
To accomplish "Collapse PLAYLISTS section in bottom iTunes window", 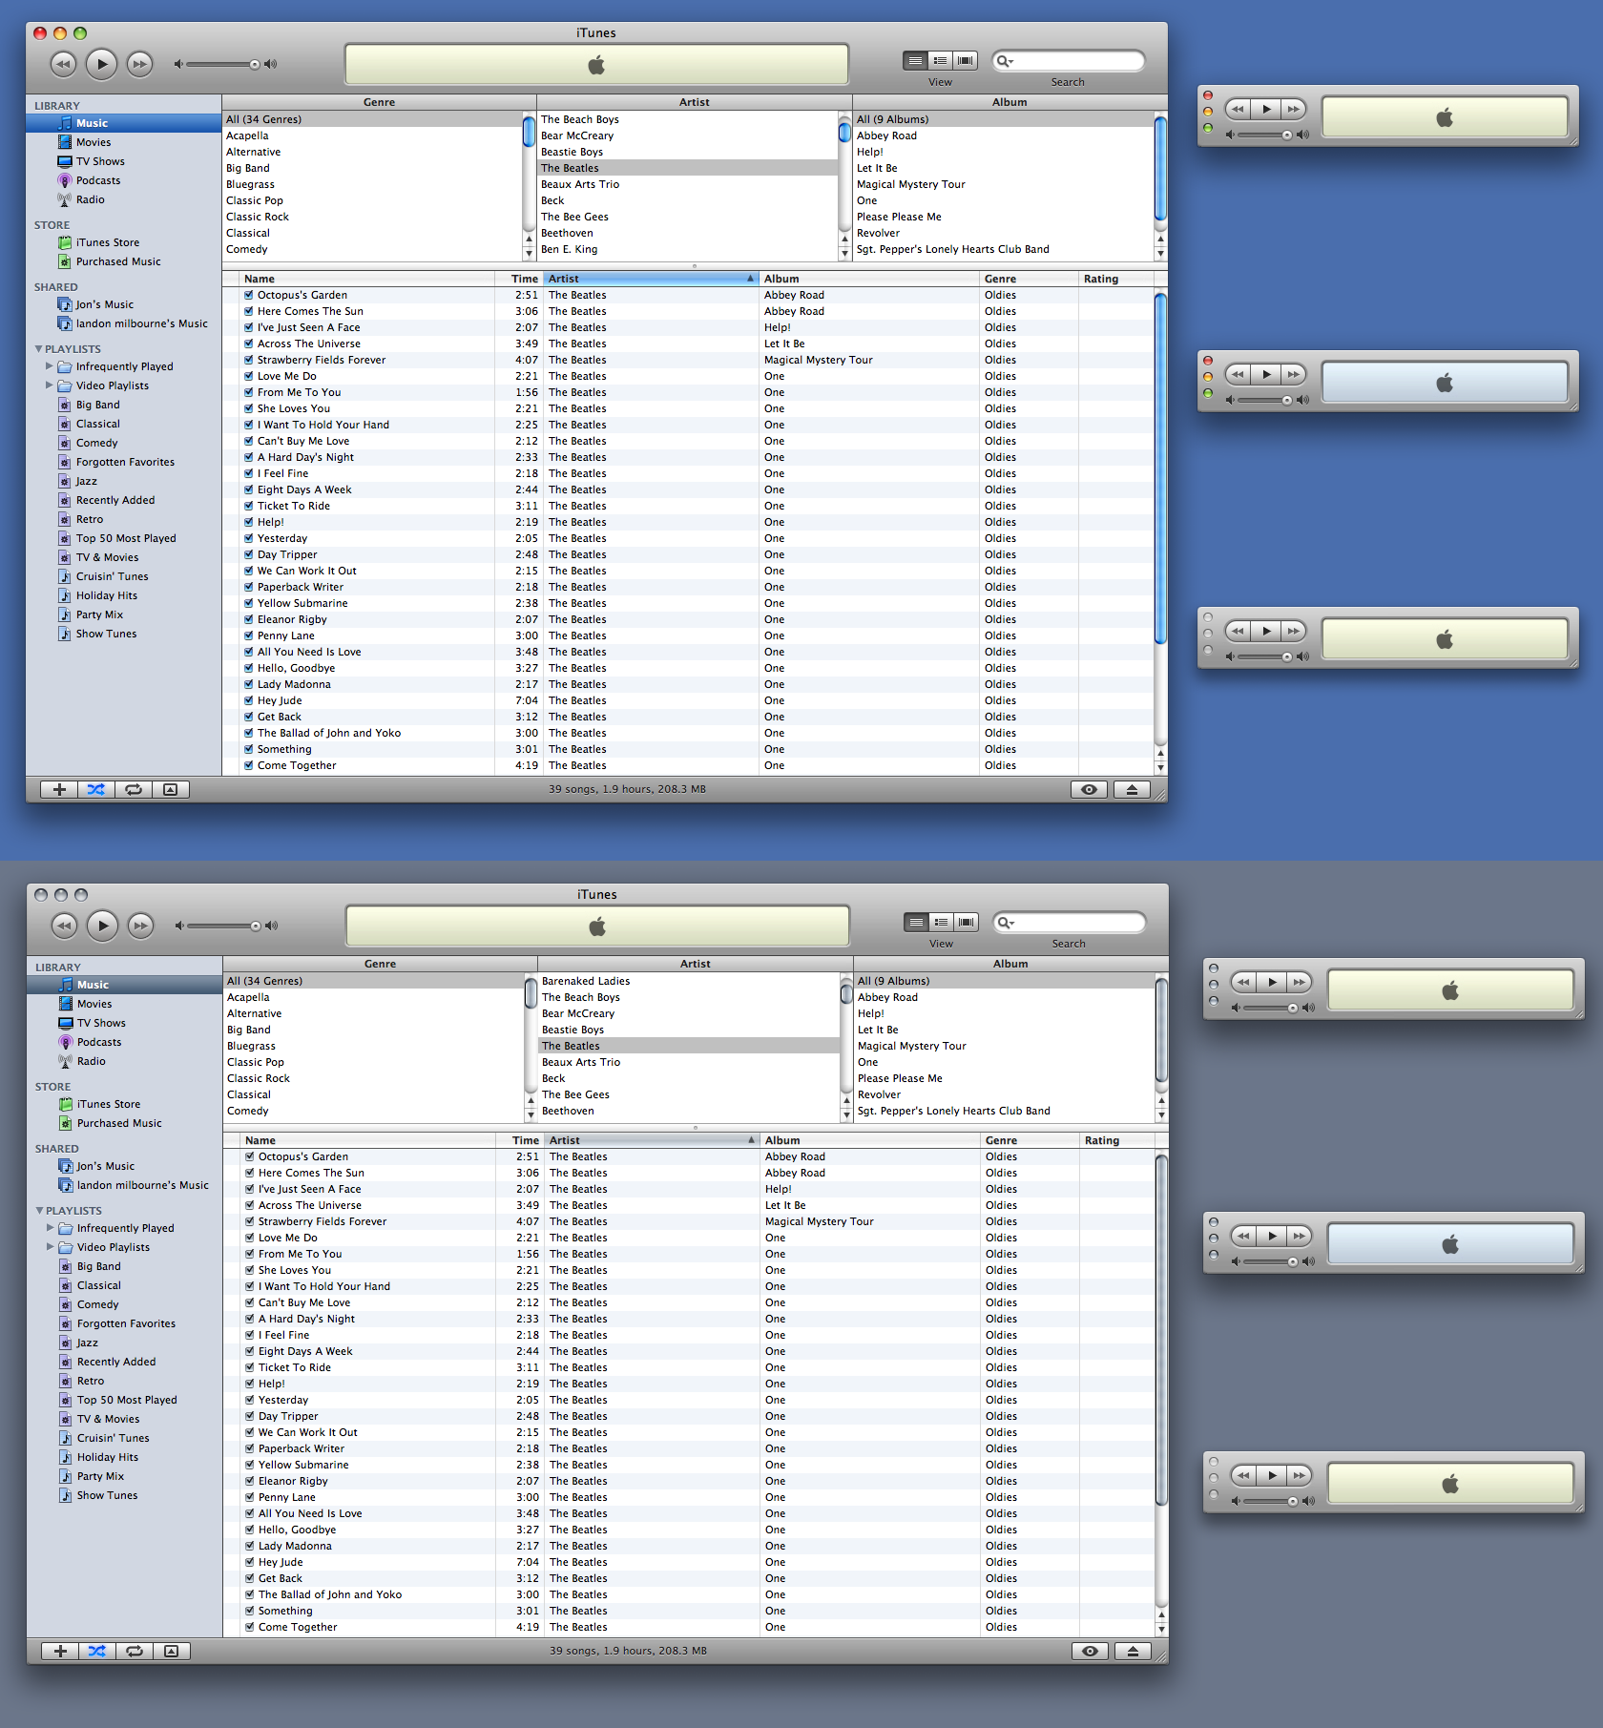I will 39,1211.
